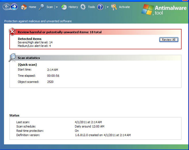This screenshot has height=150, width=189.
Task: Expand the Help options dropdown arrow
Action: 108,7
